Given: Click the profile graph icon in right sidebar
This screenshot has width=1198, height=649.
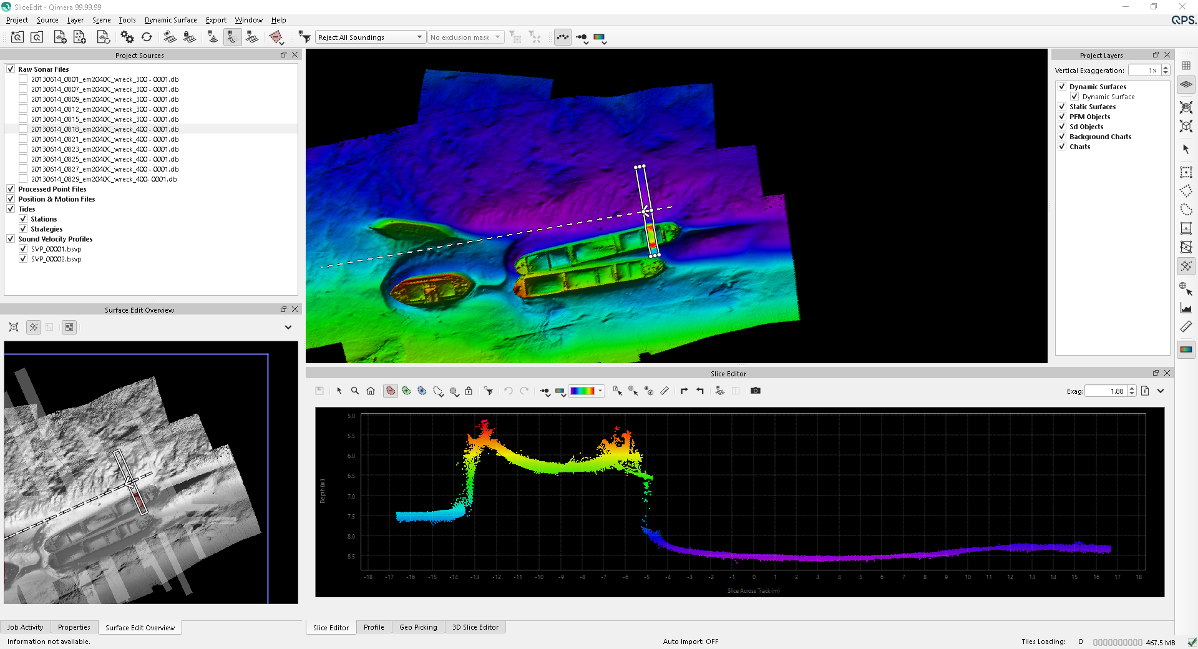Looking at the screenshot, I should pos(1186,308).
